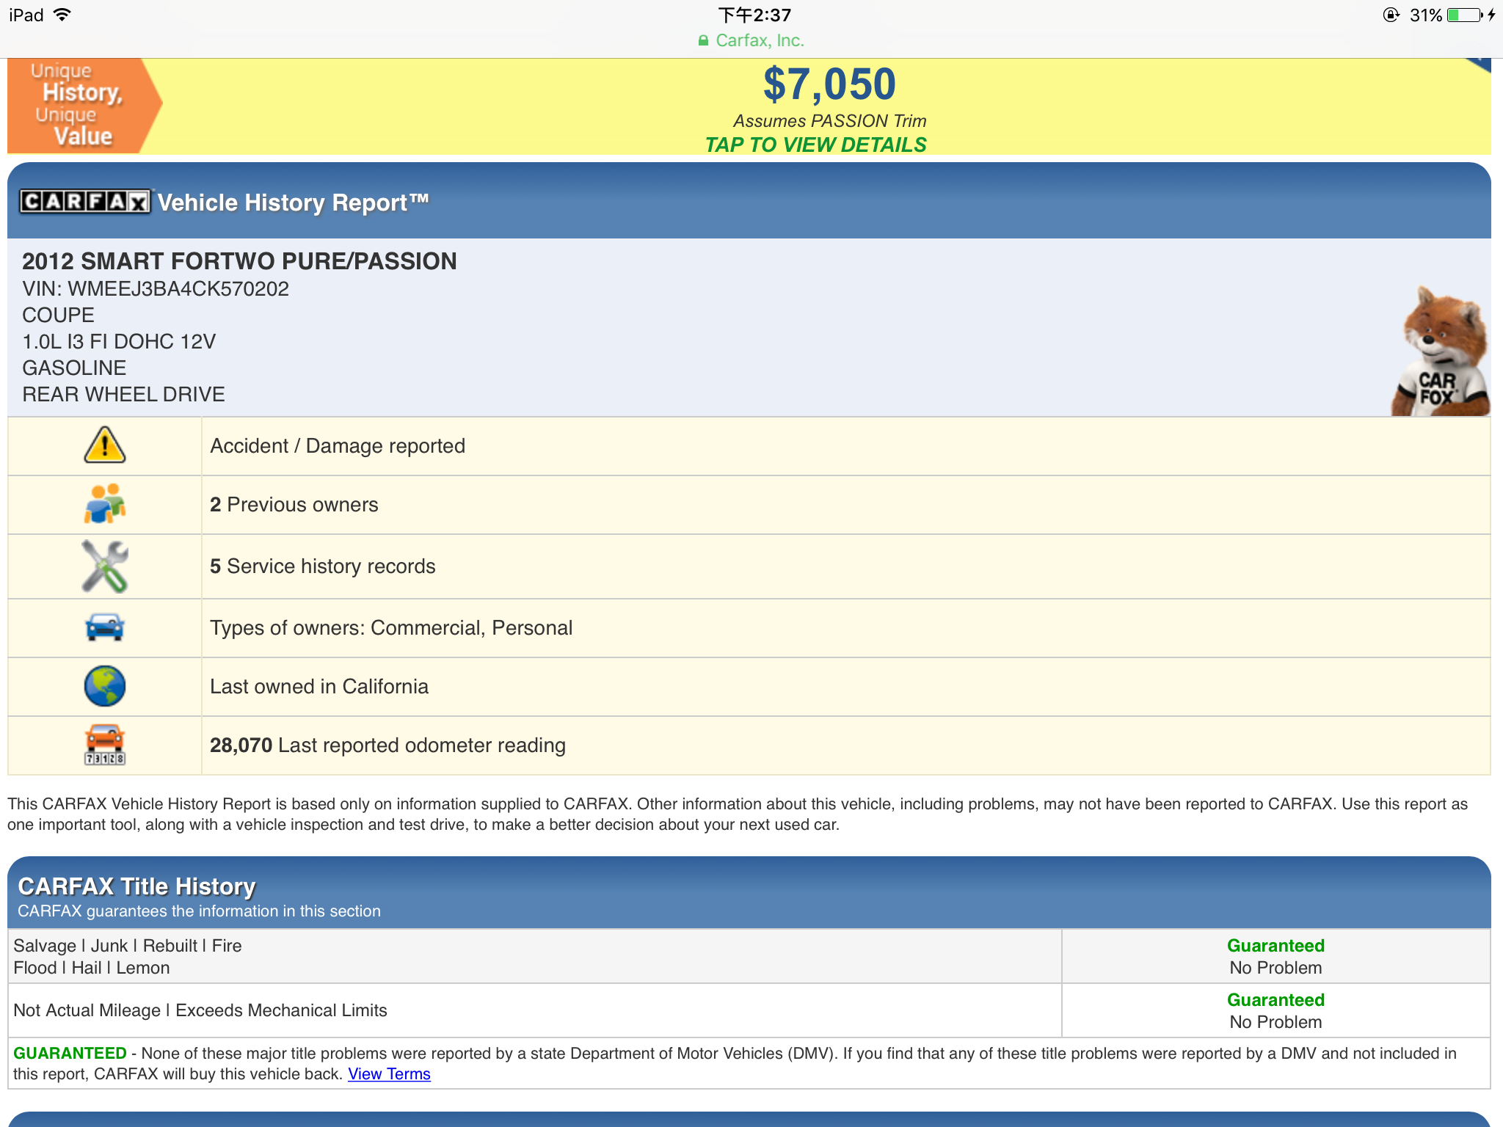Click the globe last owned icon

tap(104, 686)
